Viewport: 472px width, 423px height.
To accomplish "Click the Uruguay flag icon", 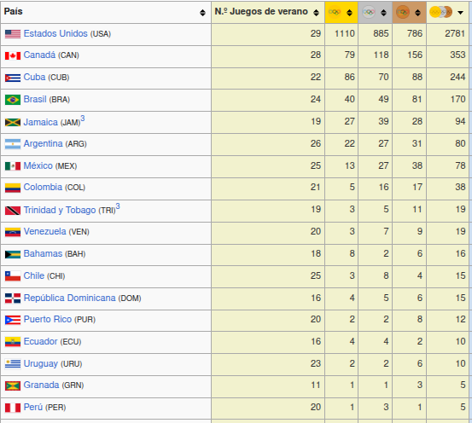I will pos(13,364).
